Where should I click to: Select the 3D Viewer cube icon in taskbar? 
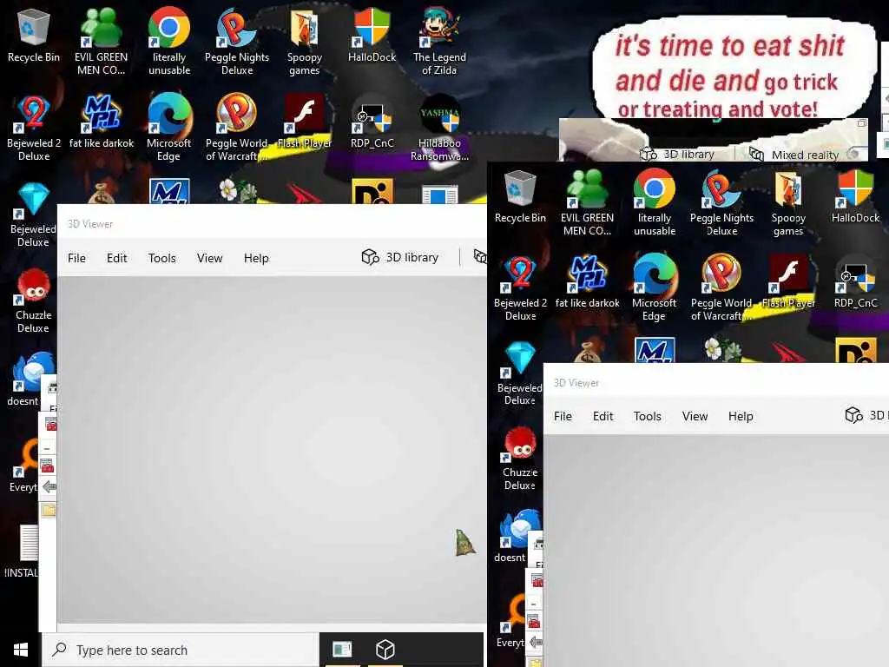[385, 650]
